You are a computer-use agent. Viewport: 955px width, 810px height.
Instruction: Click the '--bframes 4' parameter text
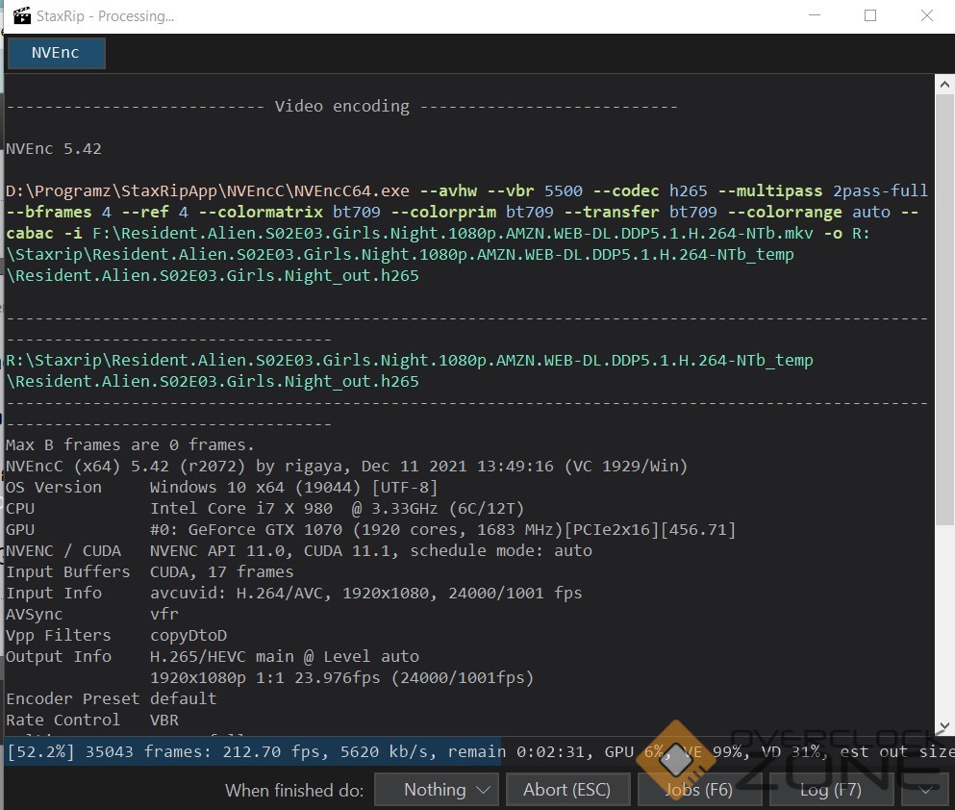tap(59, 212)
